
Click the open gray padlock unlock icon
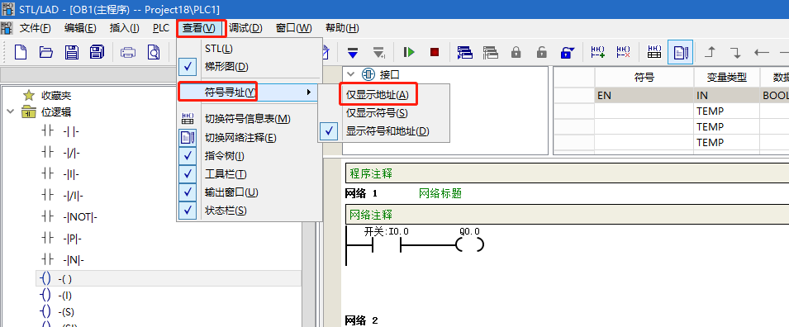(541, 52)
